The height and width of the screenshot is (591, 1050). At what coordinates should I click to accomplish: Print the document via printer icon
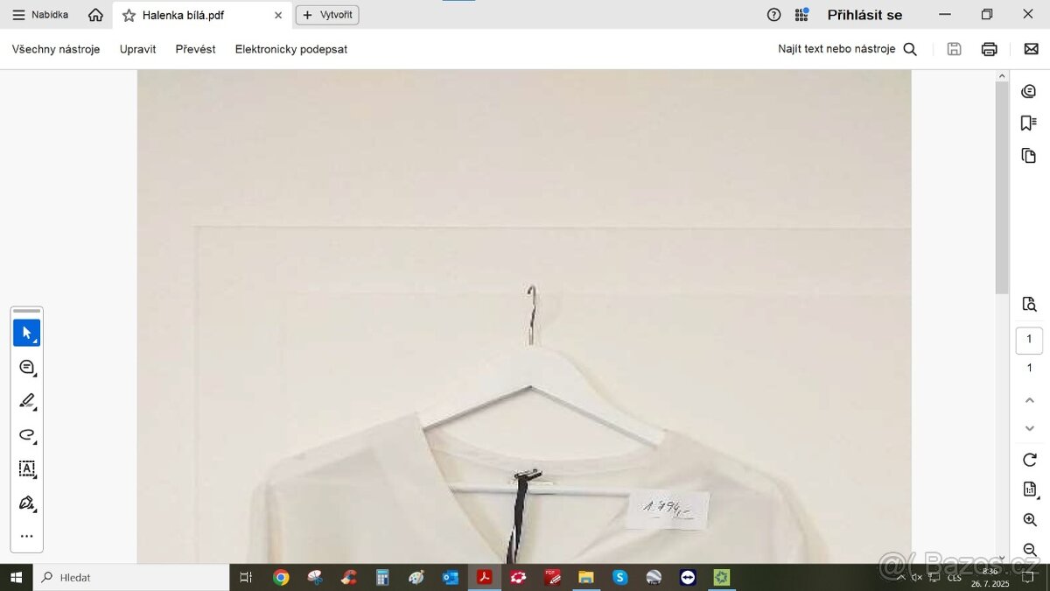[989, 49]
